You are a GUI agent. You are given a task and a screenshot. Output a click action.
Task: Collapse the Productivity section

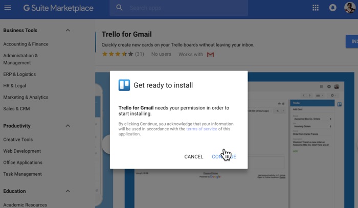pyautogui.click(x=68, y=126)
